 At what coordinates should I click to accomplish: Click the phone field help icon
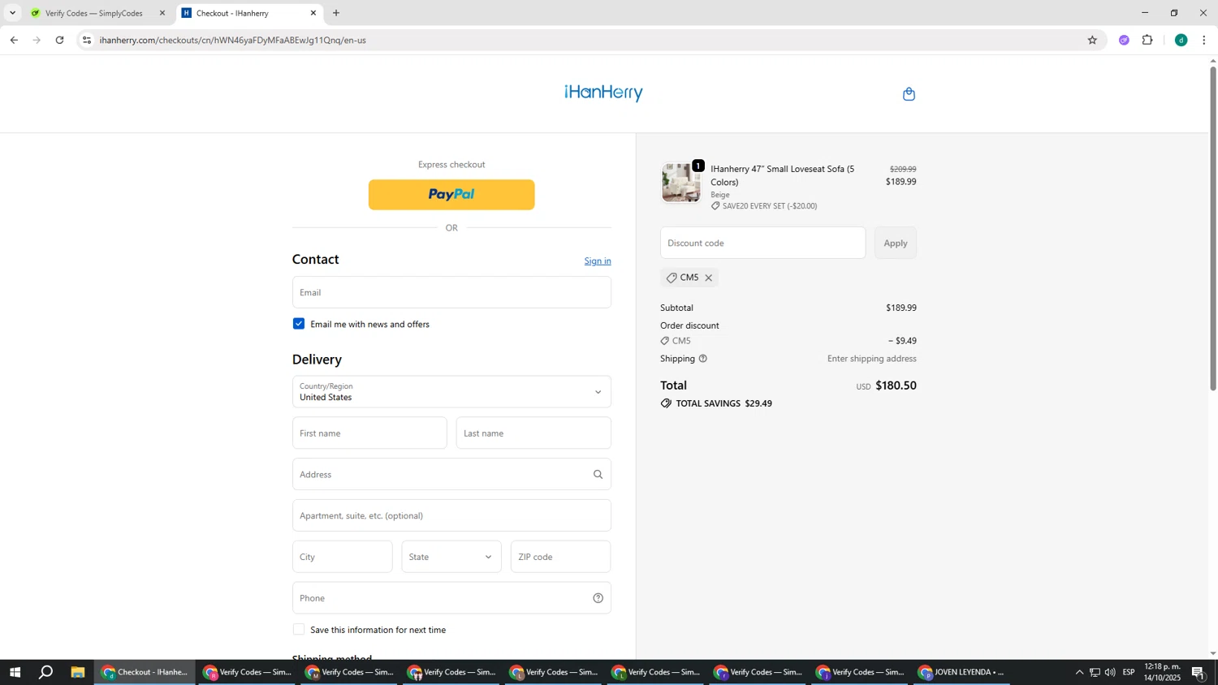coord(598,598)
